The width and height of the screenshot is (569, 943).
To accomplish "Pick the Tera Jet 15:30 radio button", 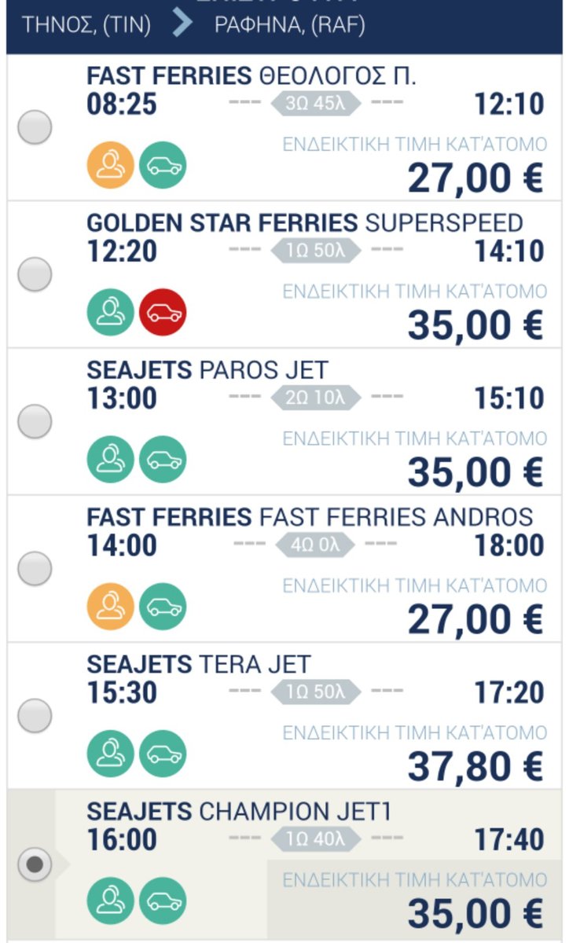I will (x=35, y=716).
